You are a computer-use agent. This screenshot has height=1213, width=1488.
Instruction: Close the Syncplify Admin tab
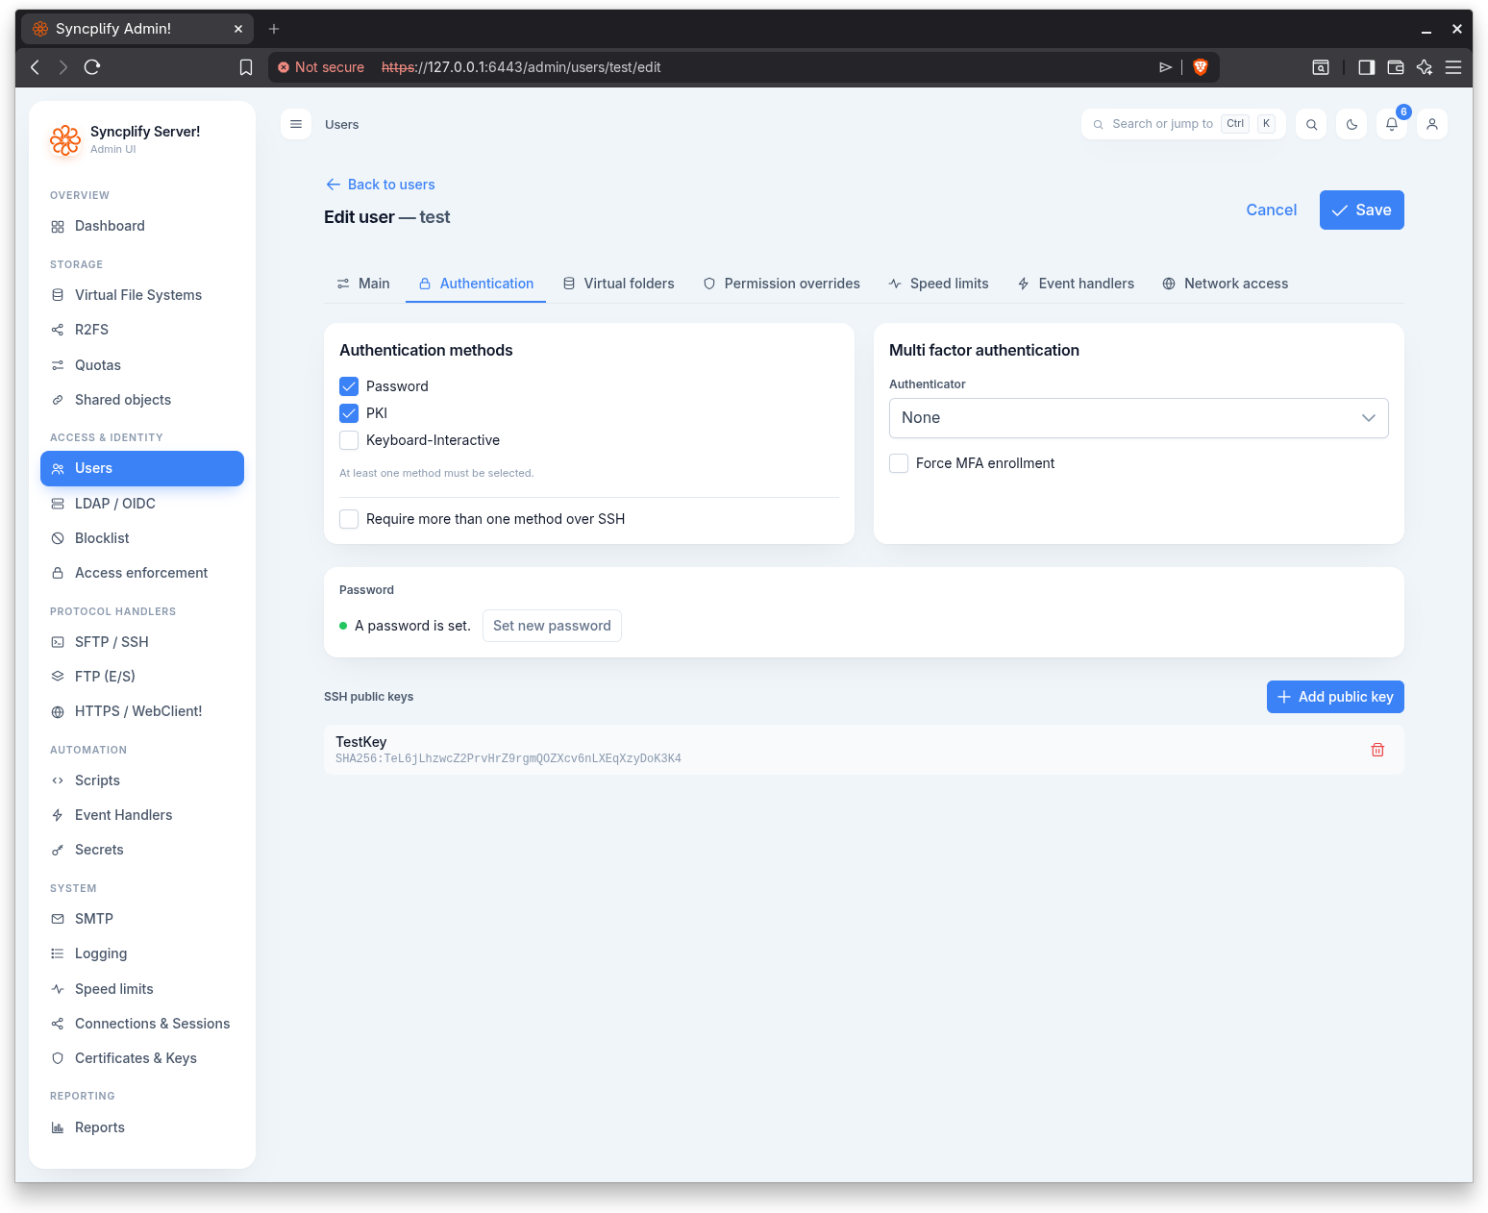[238, 29]
